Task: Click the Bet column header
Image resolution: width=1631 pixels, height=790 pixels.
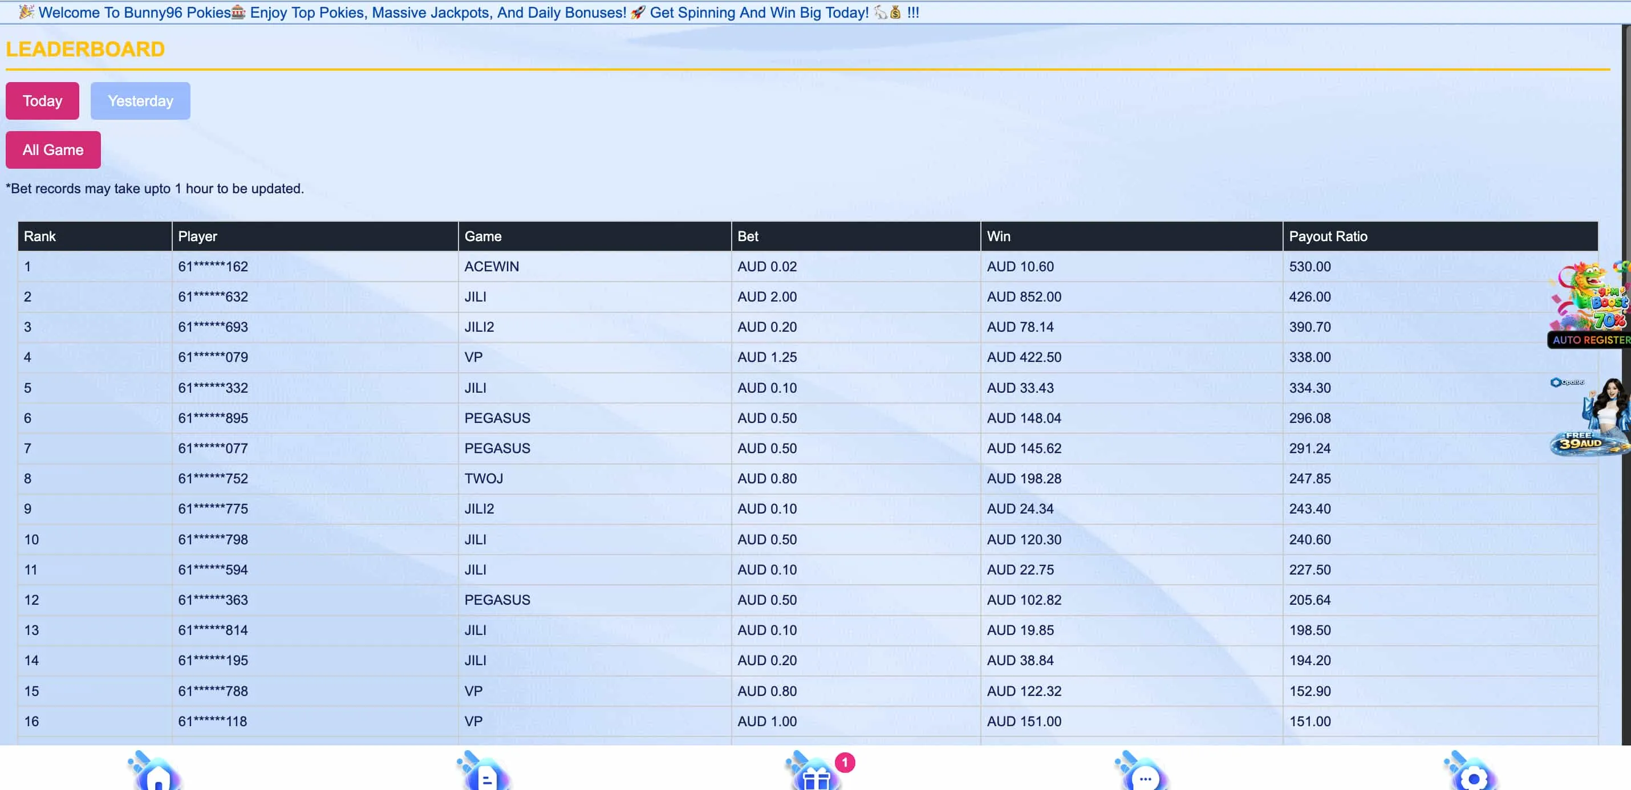Action: pyautogui.click(x=856, y=236)
